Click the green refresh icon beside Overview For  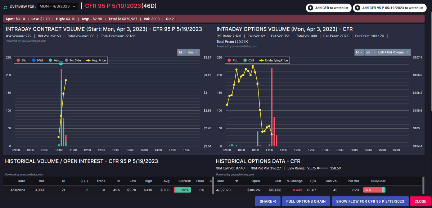tap(5, 7)
